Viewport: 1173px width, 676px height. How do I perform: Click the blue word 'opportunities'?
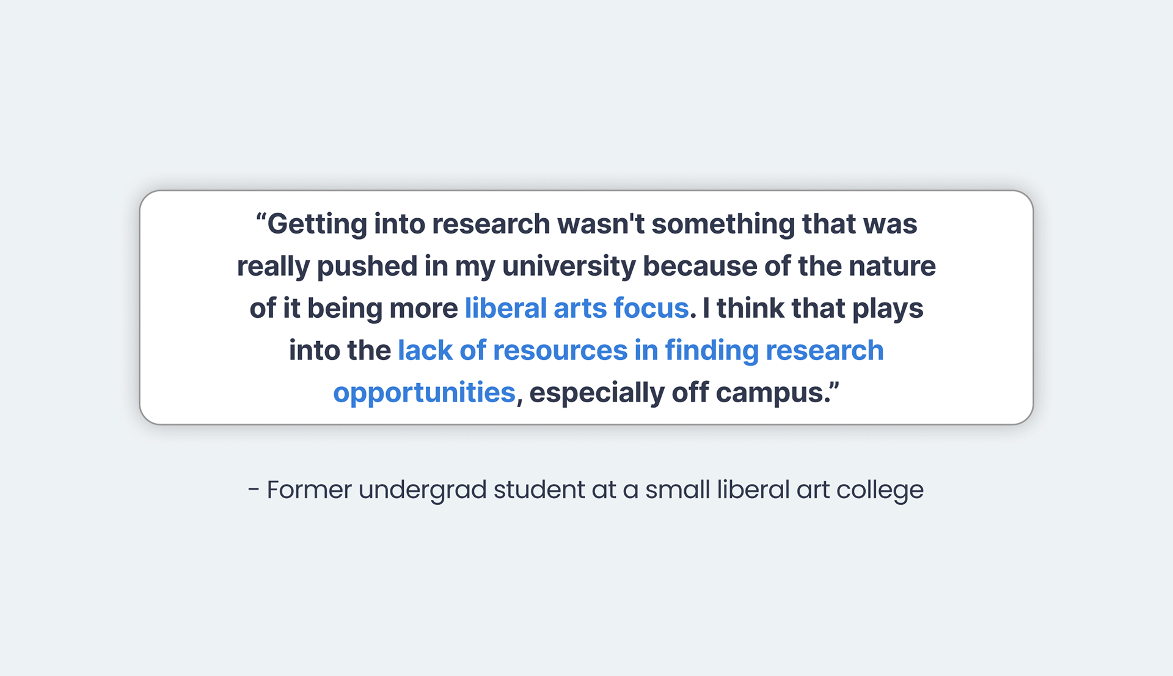coord(424,392)
